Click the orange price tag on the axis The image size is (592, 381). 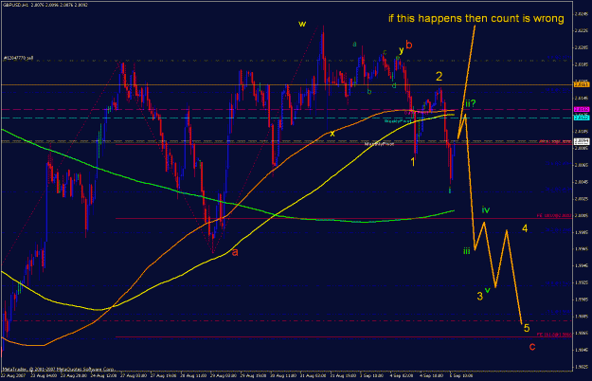click(x=582, y=85)
